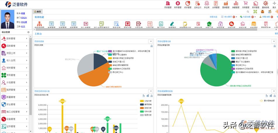Expand 投标管理 in the sidebar
This screenshot has width=278, height=133.
tap(15, 38)
